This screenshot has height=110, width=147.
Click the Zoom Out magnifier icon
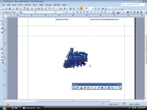(95, 9)
